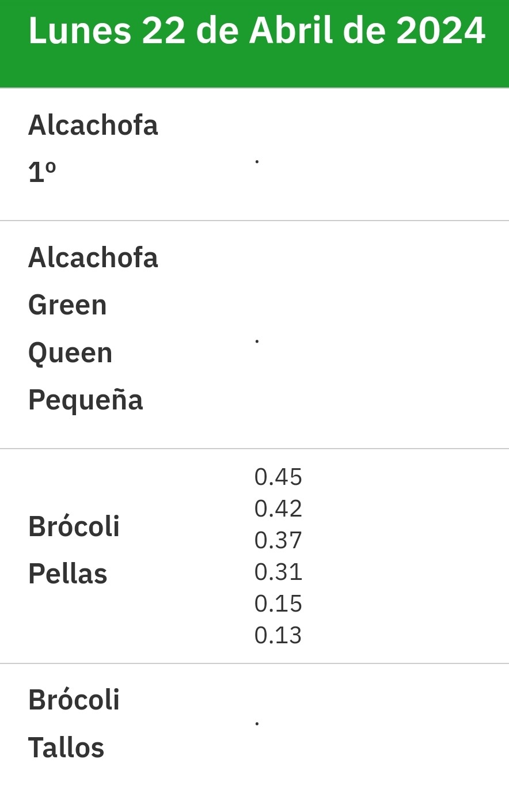Click the empty price dot for Alcachofa 1º
The height and width of the screenshot is (793, 509).
tap(257, 162)
